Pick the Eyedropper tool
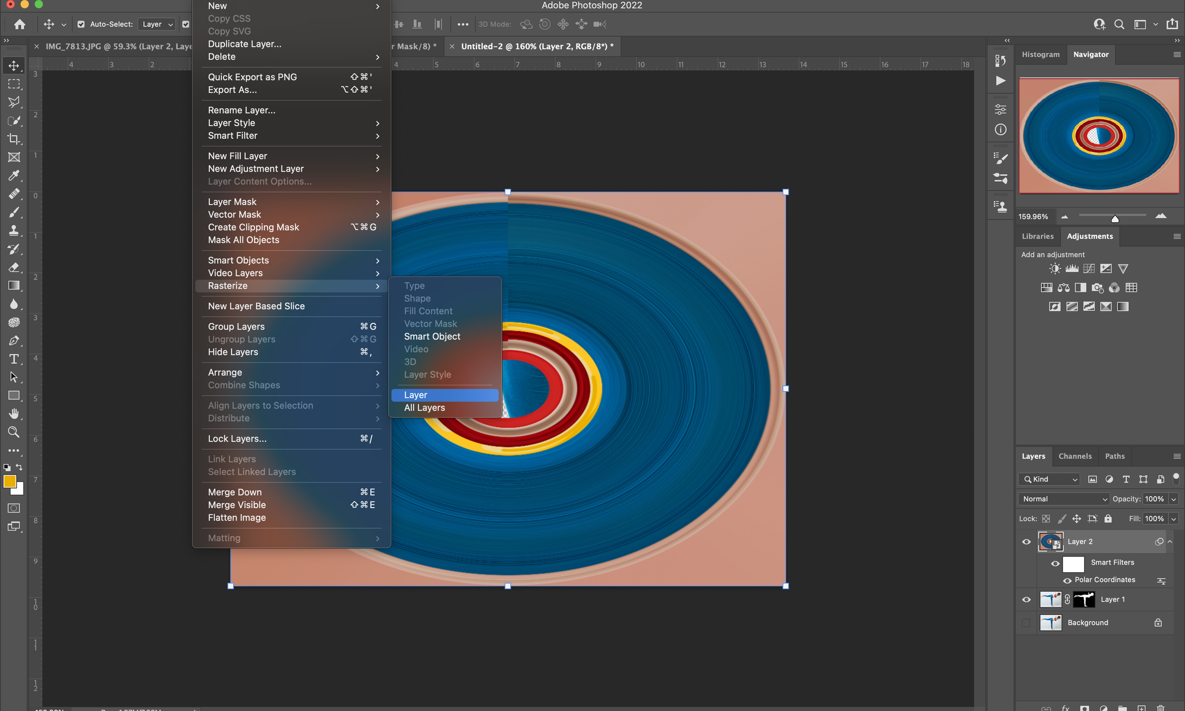Screen dimensions: 1185x711 tap(14, 176)
